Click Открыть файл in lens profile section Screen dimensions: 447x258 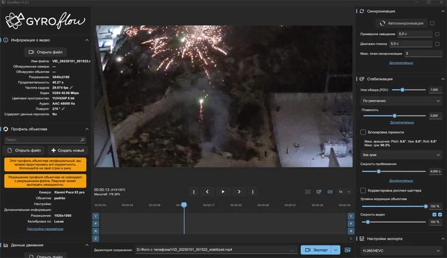pos(25,150)
